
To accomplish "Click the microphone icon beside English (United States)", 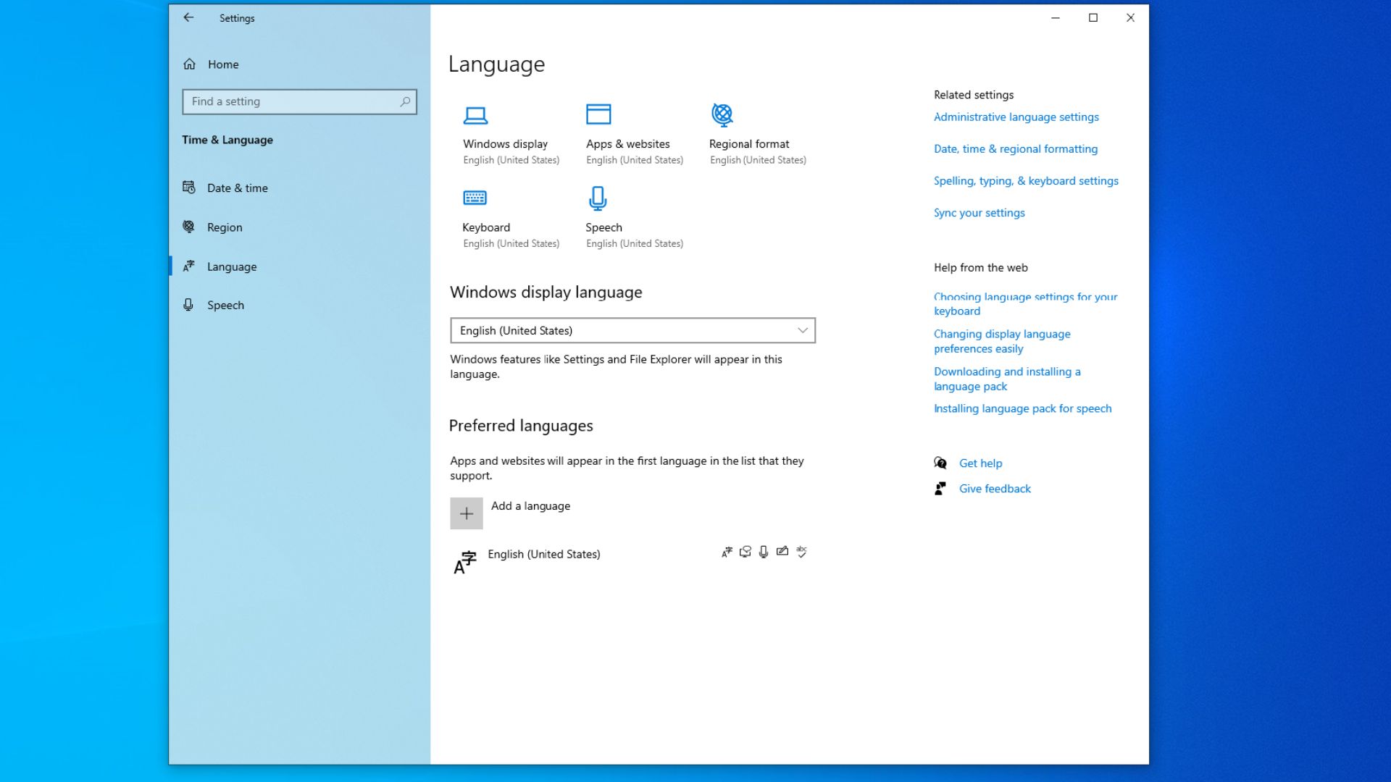I will pyautogui.click(x=763, y=552).
